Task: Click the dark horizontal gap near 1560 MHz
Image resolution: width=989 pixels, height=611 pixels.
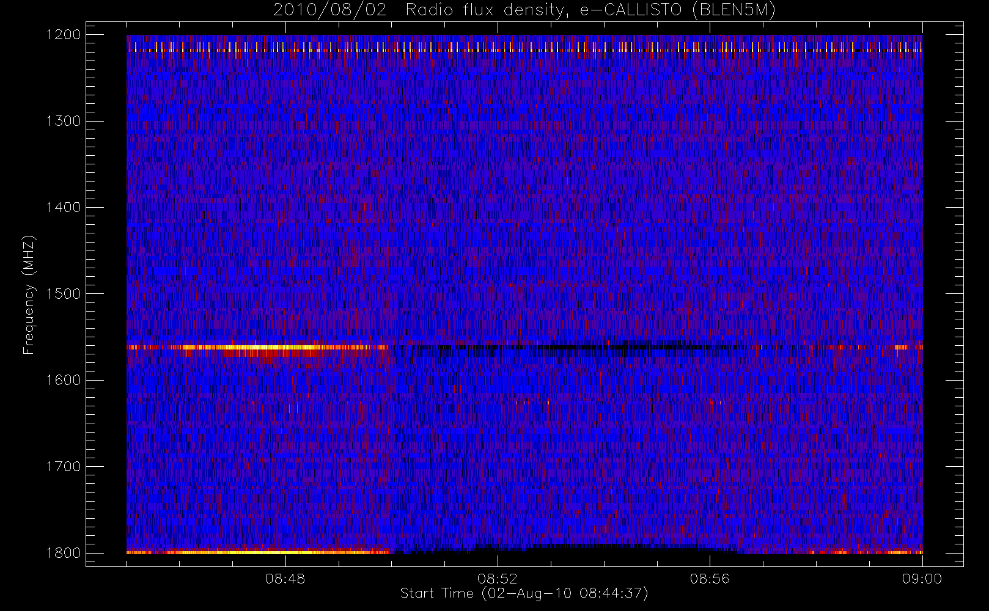Action: tap(568, 347)
